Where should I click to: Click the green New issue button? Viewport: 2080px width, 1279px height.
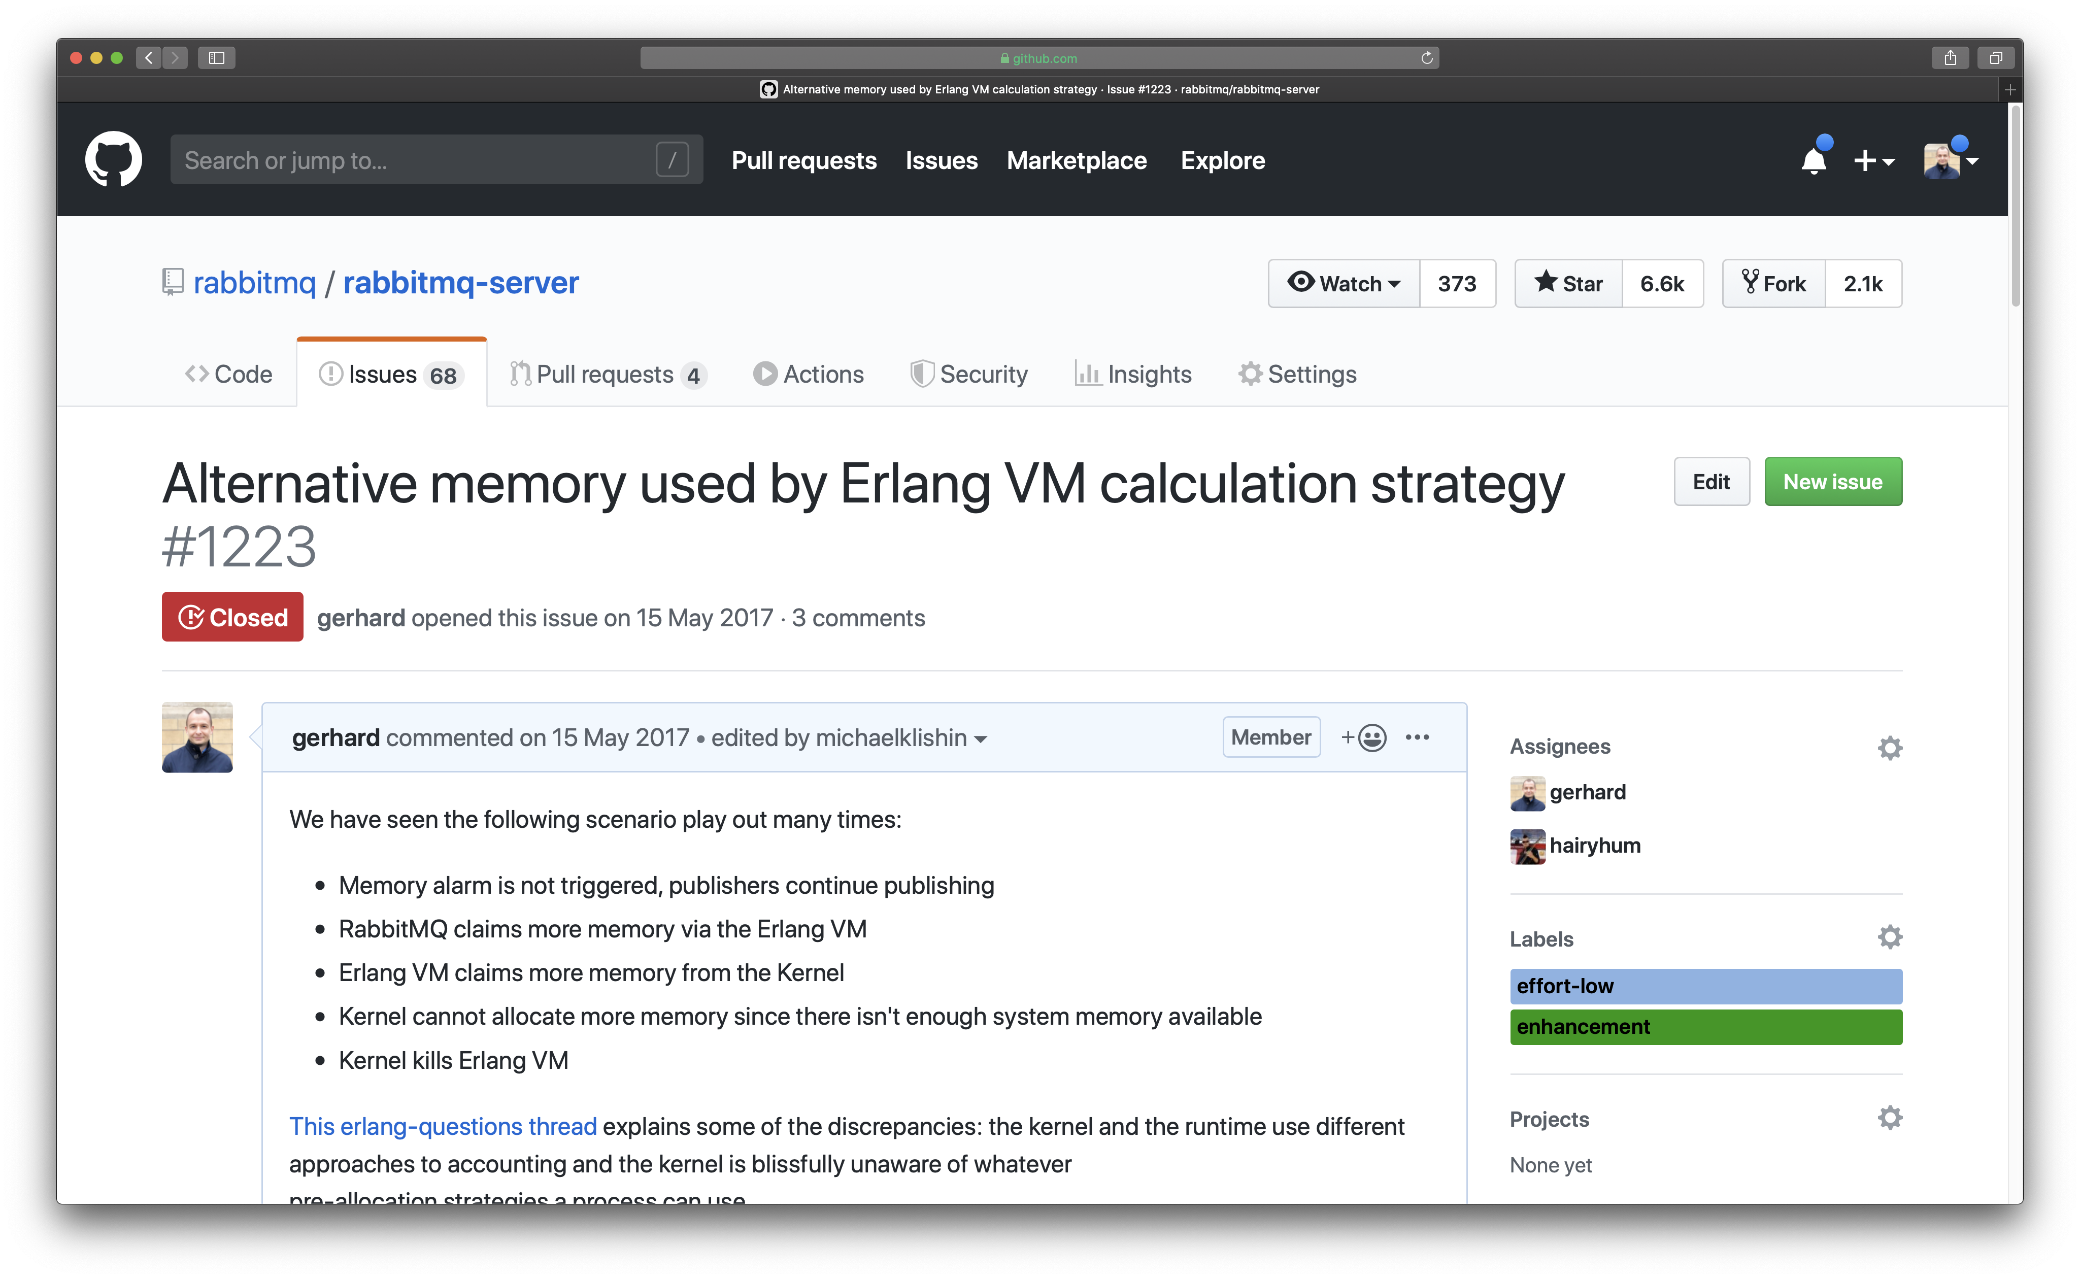click(x=1832, y=481)
